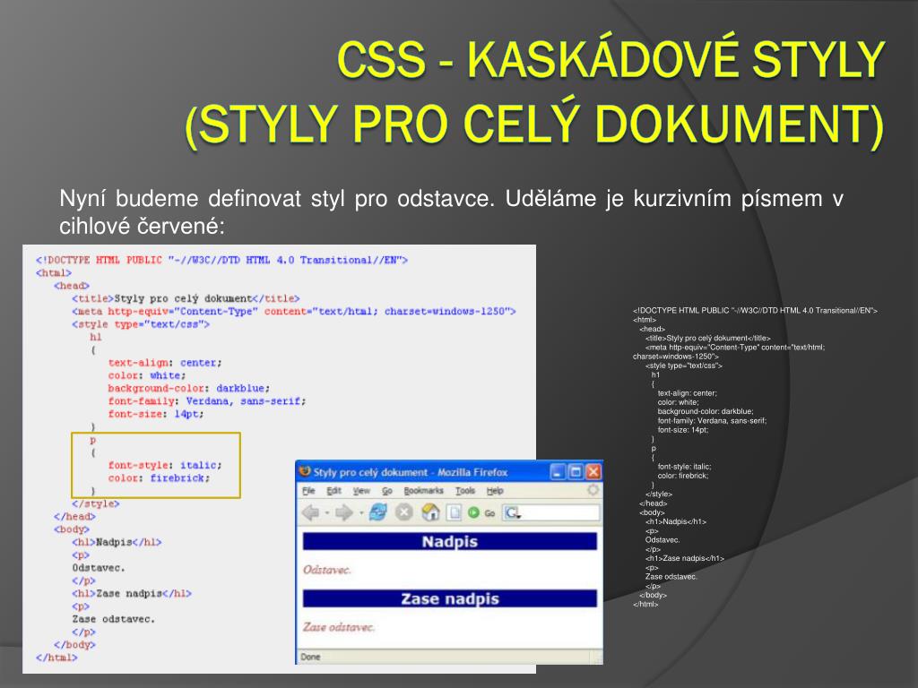918x688 pixels.
Task: Click the 'Done' status bar text
Action: point(310,657)
